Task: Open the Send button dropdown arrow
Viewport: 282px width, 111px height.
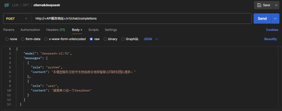Action: [x=275, y=18]
